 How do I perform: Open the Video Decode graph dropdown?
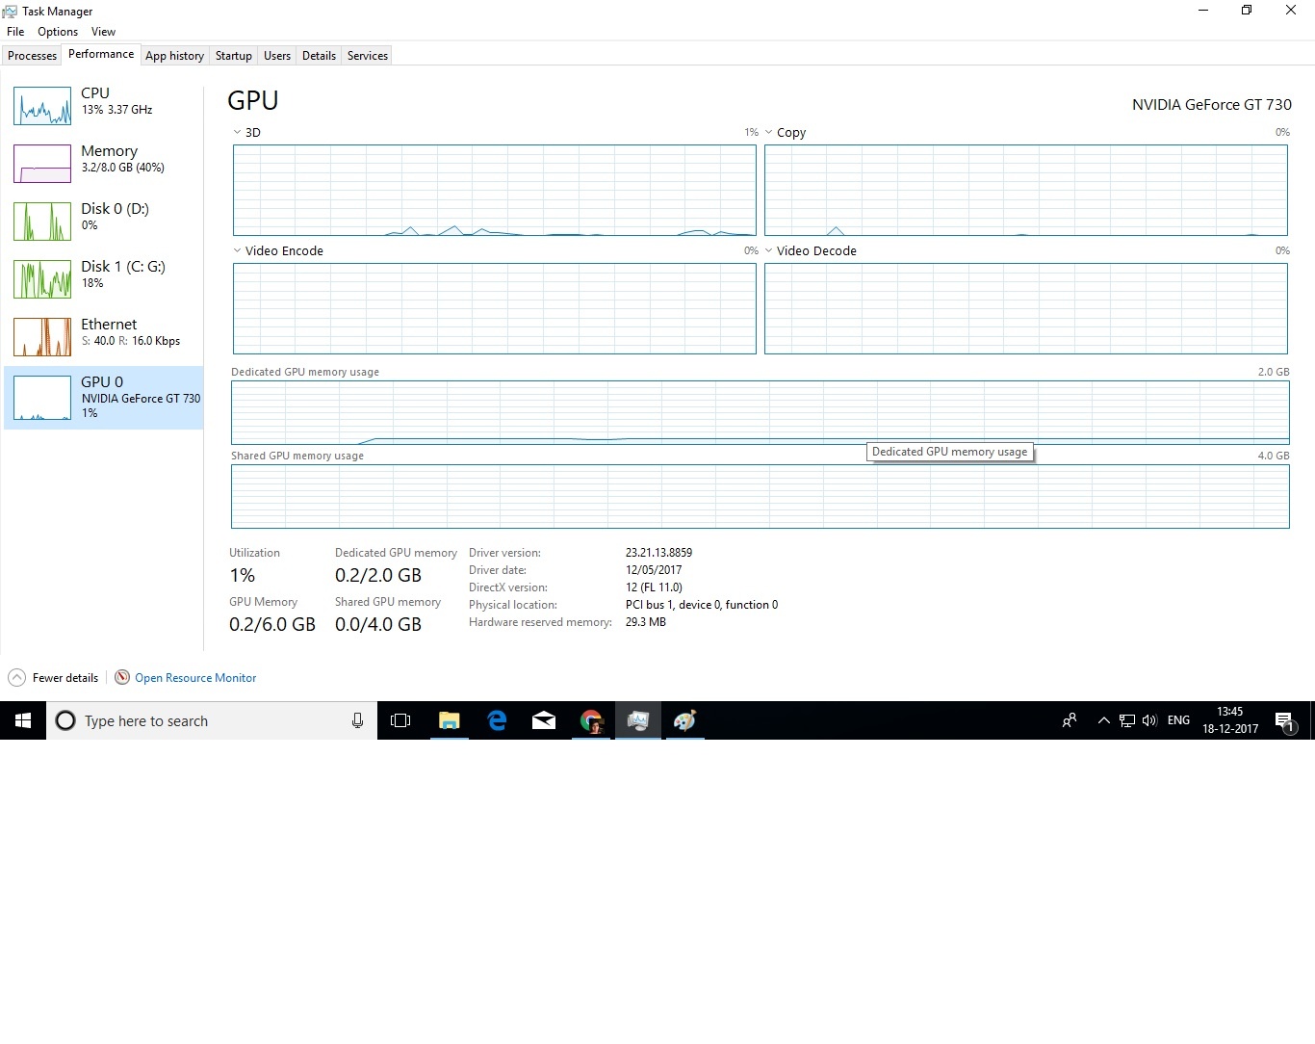click(768, 250)
